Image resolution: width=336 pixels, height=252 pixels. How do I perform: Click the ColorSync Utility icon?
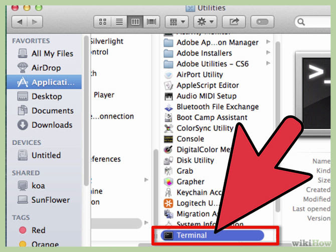pos(169,128)
